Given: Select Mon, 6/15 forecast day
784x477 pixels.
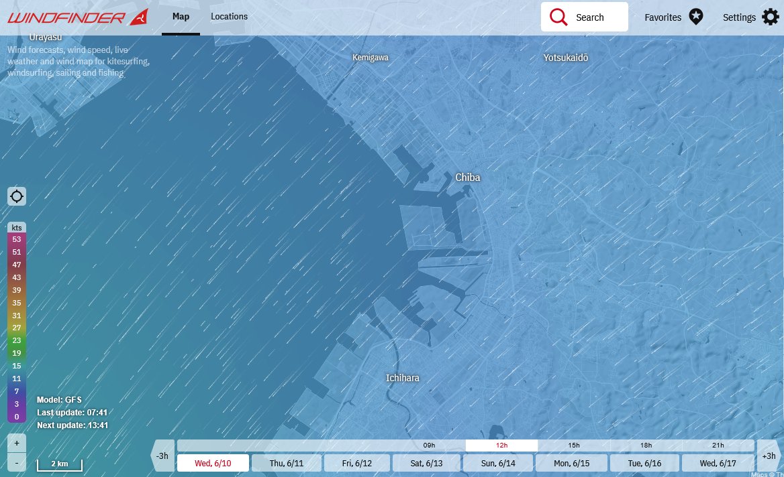Looking at the screenshot, I should coord(571,463).
